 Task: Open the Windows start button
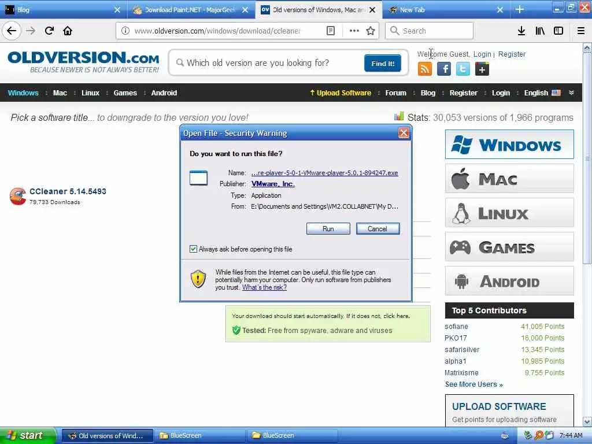click(27, 435)
